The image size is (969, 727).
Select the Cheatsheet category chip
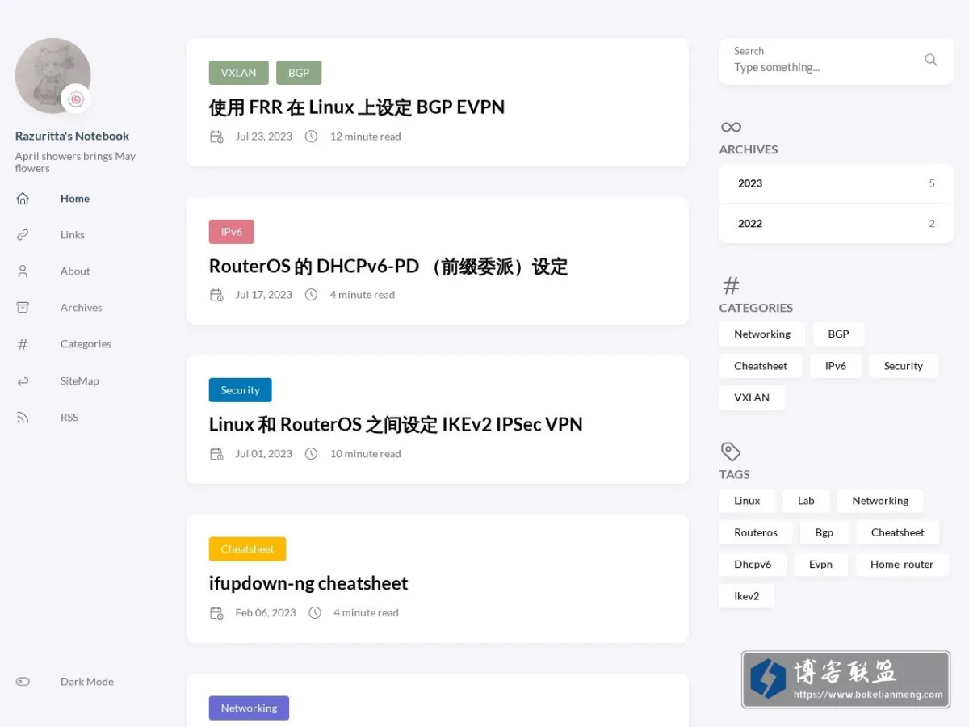[761, 366]
